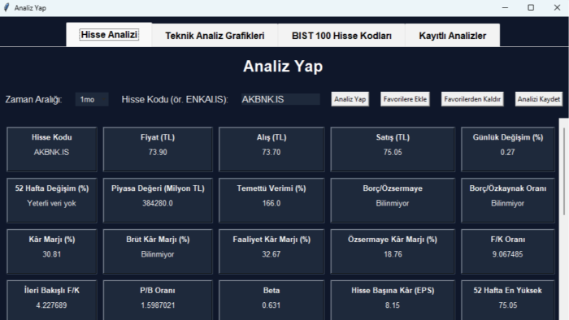Click the feather app icon in title bar
569x320 pixels.
(7, 7)
